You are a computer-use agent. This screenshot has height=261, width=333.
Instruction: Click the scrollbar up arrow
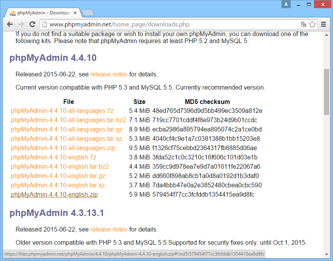[326, 35]
